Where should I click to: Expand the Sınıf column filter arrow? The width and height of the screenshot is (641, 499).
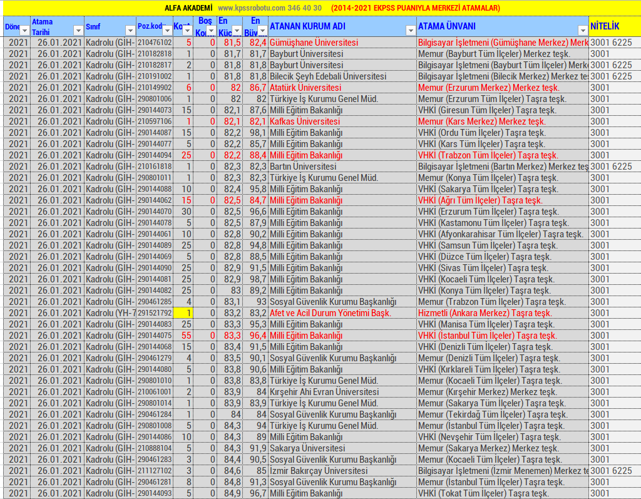tap(130, 31)
